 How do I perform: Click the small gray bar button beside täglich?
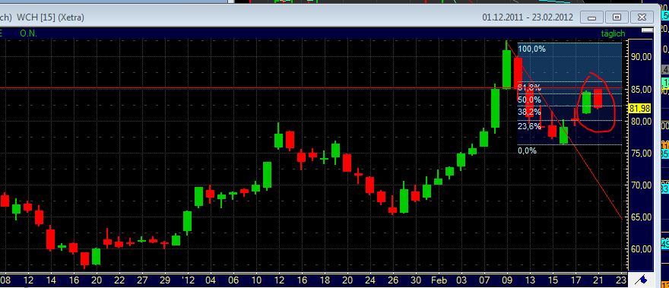click(648, 30)
